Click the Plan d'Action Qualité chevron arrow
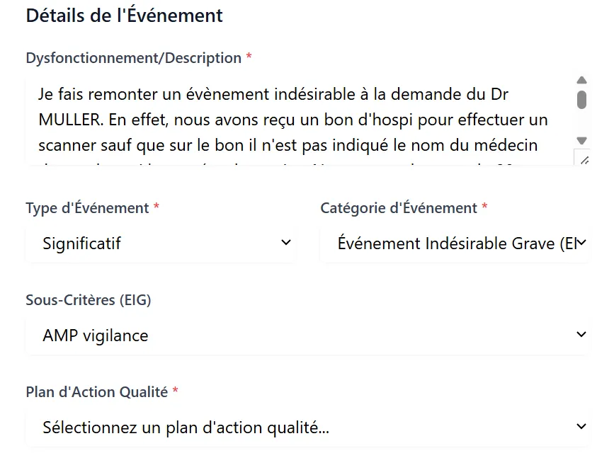Image resolution: width=614 pixels, height=470 pixels. [x=581, y=427]
